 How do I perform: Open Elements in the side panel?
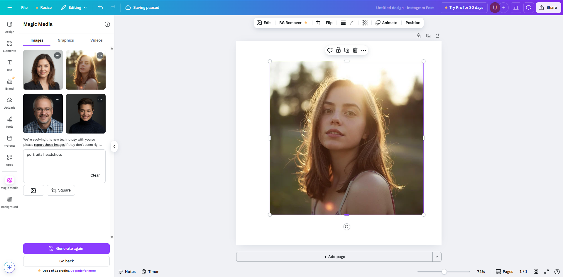[x=9, y=46]
